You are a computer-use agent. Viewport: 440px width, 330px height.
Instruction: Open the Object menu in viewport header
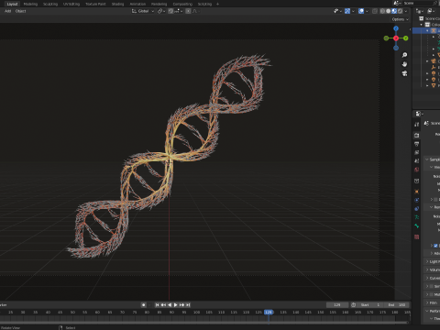click(20, 11)
